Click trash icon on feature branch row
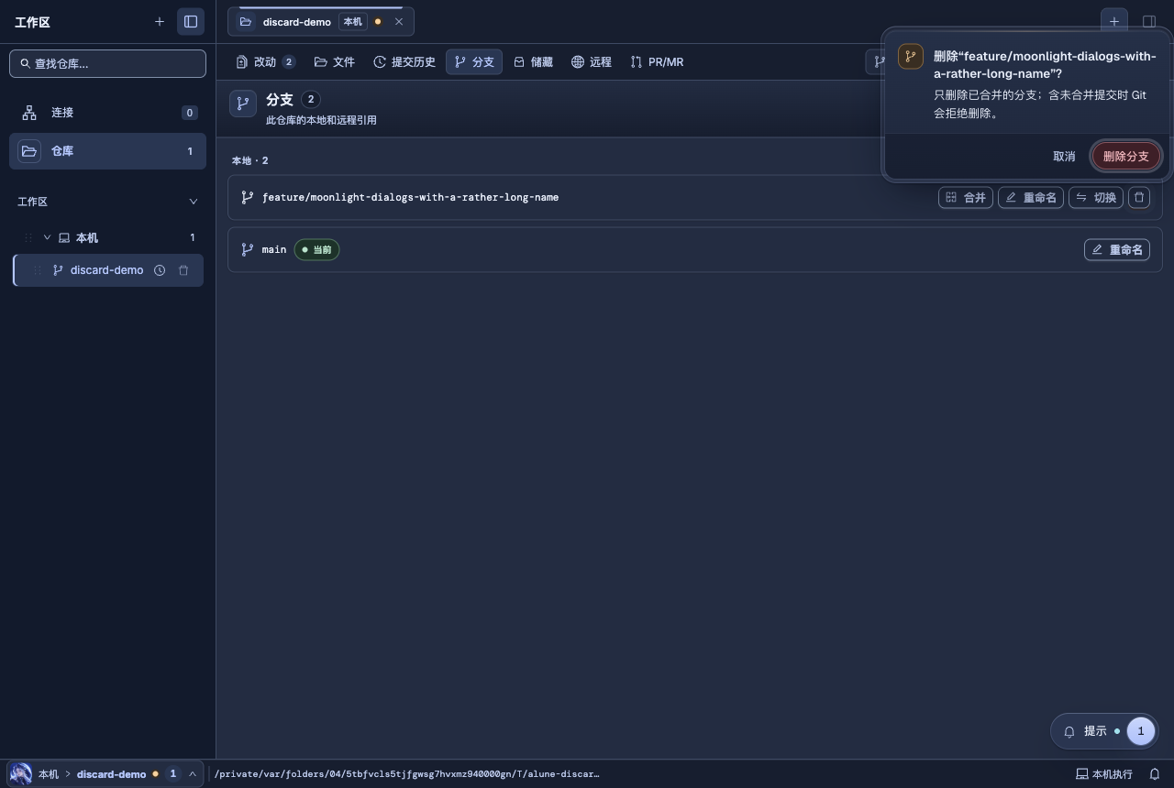1174x788 pixels. [x=1139, y=198]
